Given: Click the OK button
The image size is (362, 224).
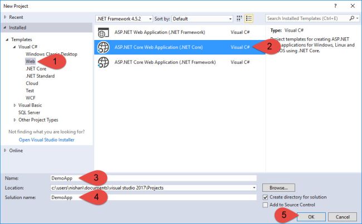Looking at the screenshot, I should click(x=311, y=217).
